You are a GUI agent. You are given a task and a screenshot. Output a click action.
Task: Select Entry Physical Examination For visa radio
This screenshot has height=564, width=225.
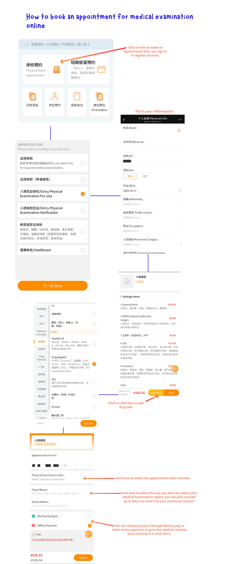(x=83, y=194)
